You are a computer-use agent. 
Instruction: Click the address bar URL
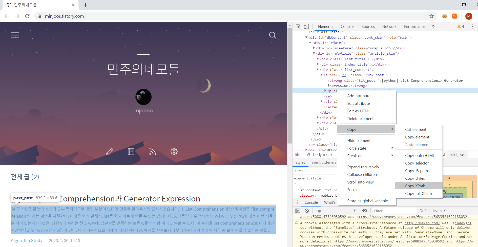[x=64, y=16]
